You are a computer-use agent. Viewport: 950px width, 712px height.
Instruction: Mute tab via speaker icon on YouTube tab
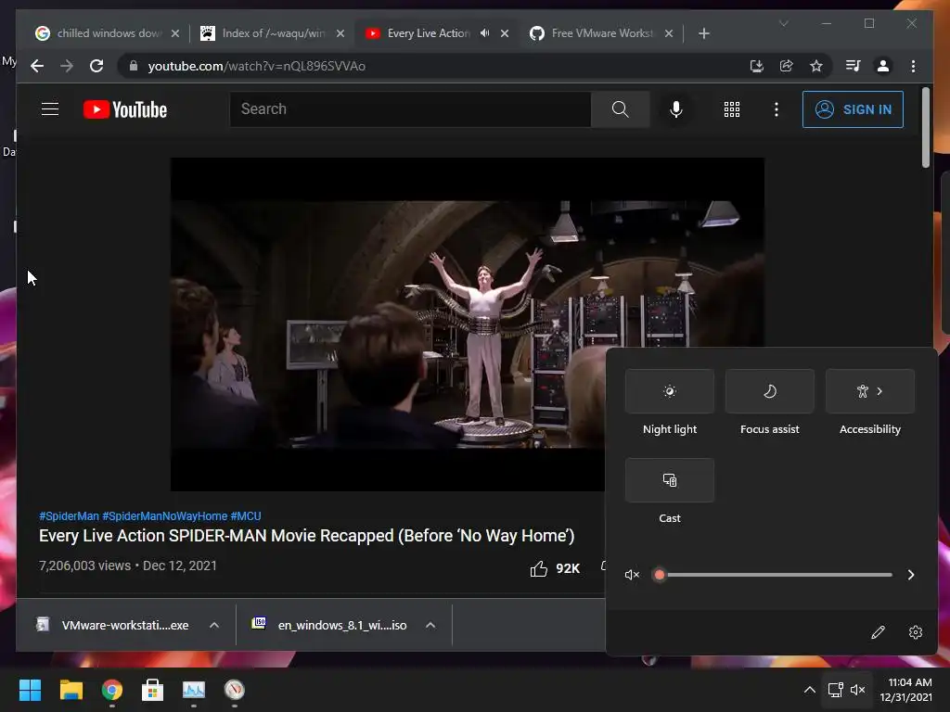pos(484,33)
